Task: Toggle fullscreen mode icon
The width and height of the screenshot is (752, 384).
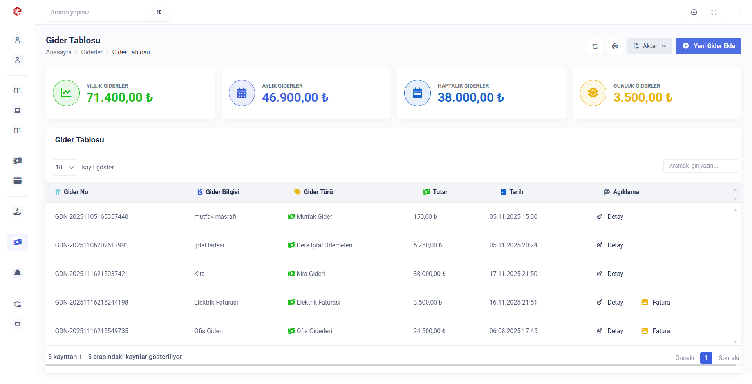Action: point(714,12)
